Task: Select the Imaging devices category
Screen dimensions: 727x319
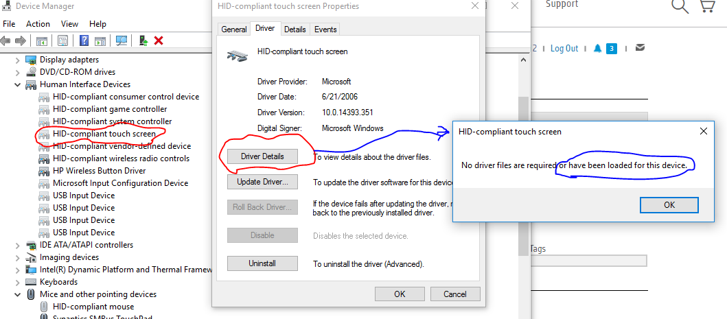Action: pos(69,257)
